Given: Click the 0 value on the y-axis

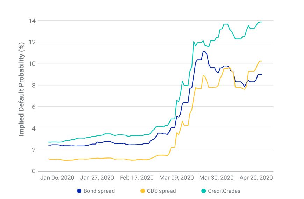Looking at the screenshot, I should coord(34,171).
